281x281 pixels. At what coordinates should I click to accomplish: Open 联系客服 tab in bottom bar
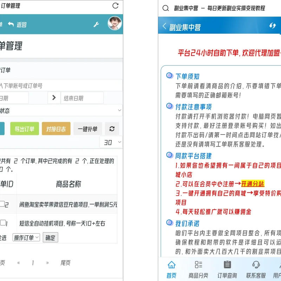[x=256, y=269]
